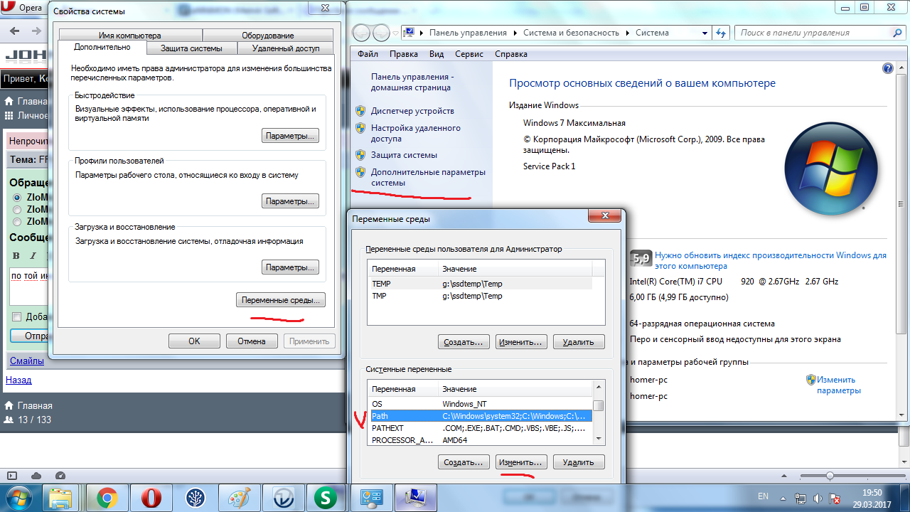Expand the arrow after "Панель управления" breadcrumb

point(515,33)
